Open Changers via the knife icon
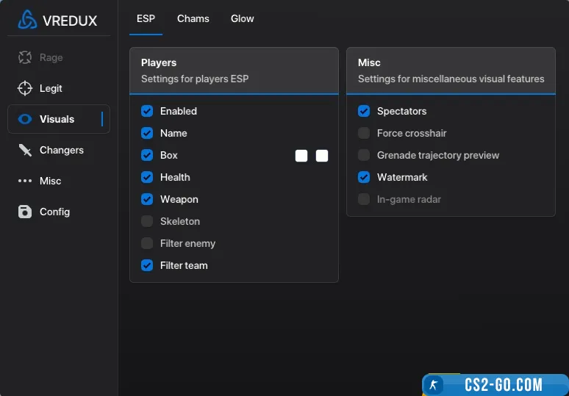Viewport: 569px width, 396px height. (x=25, y=150)
